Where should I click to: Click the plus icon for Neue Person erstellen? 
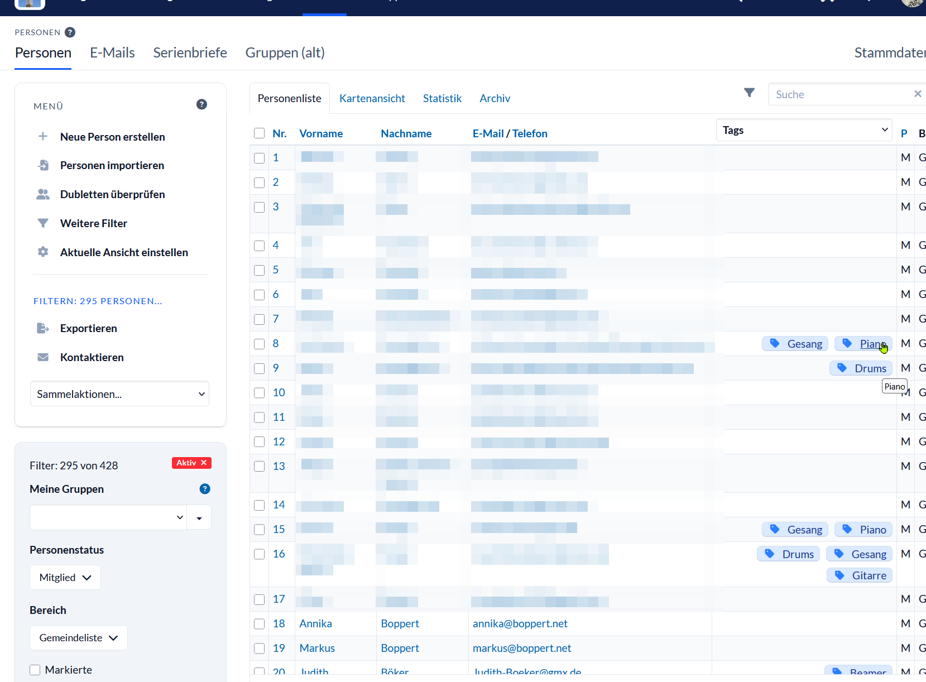[43, 137]
